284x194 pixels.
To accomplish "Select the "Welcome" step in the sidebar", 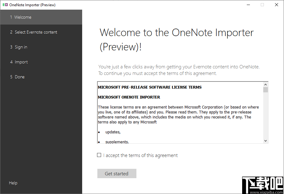I will (22, 17).
